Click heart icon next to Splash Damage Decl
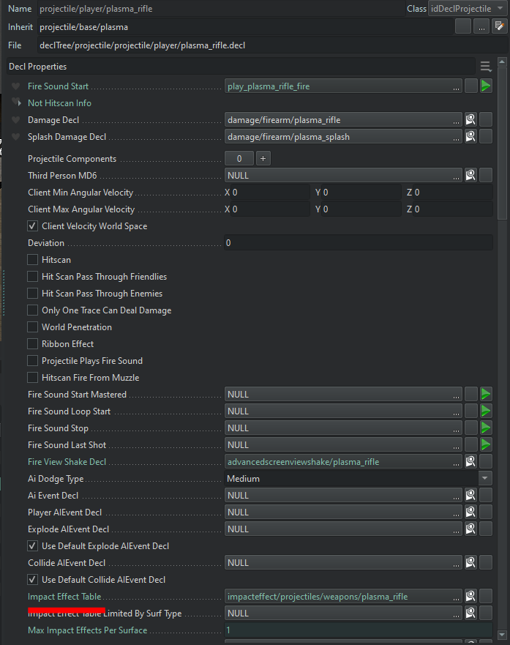Image resolution: width=510 pixels, height=645 pixels. point(15,137)
